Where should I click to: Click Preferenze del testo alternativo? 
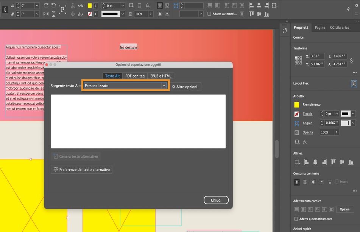(x=81, y=170)
